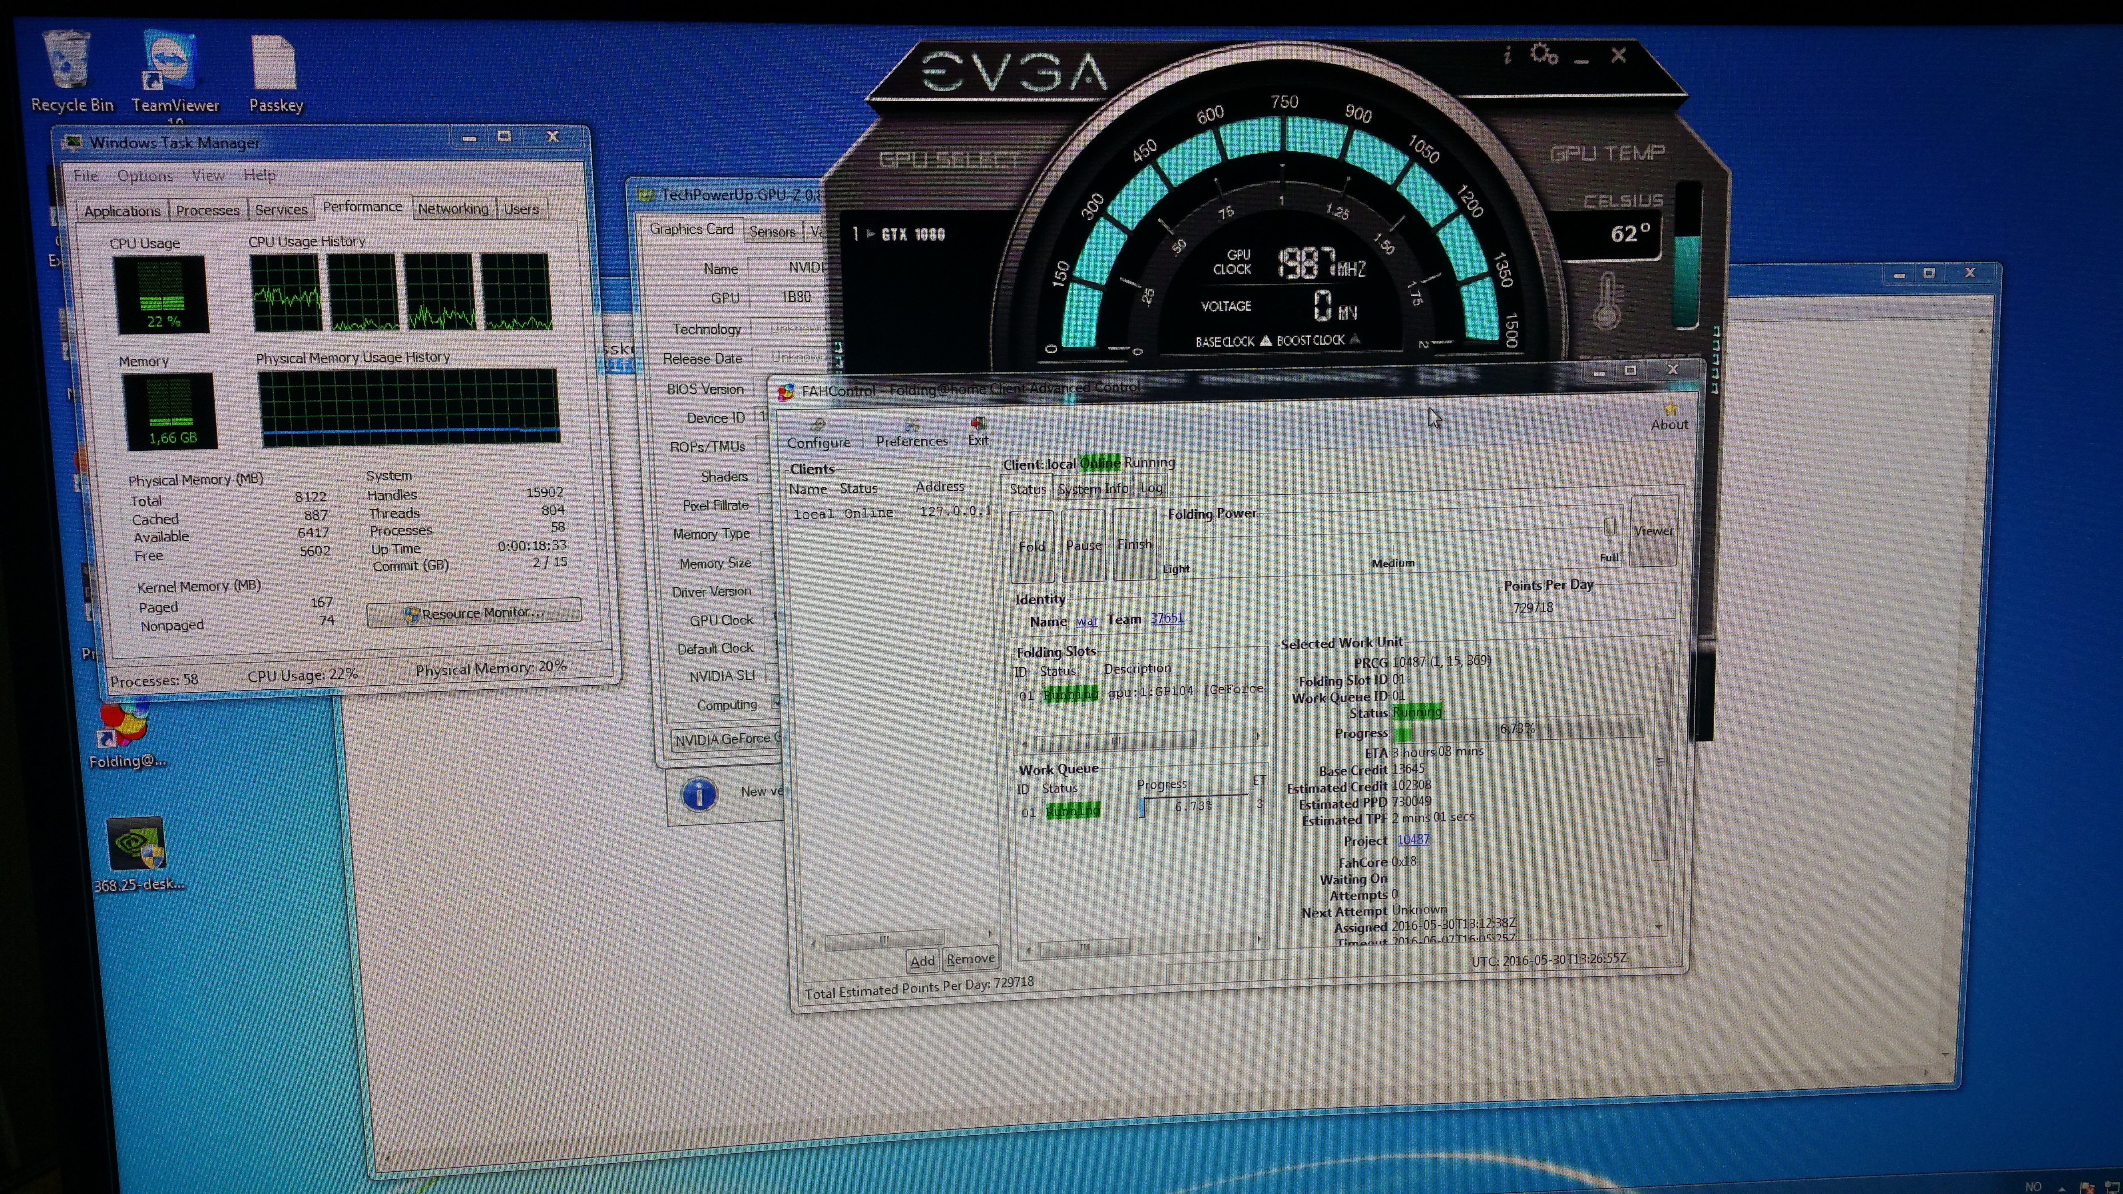Switch to System Info tab in FAHControl
The image size is (2123, 1194).
pos(1093,489)
